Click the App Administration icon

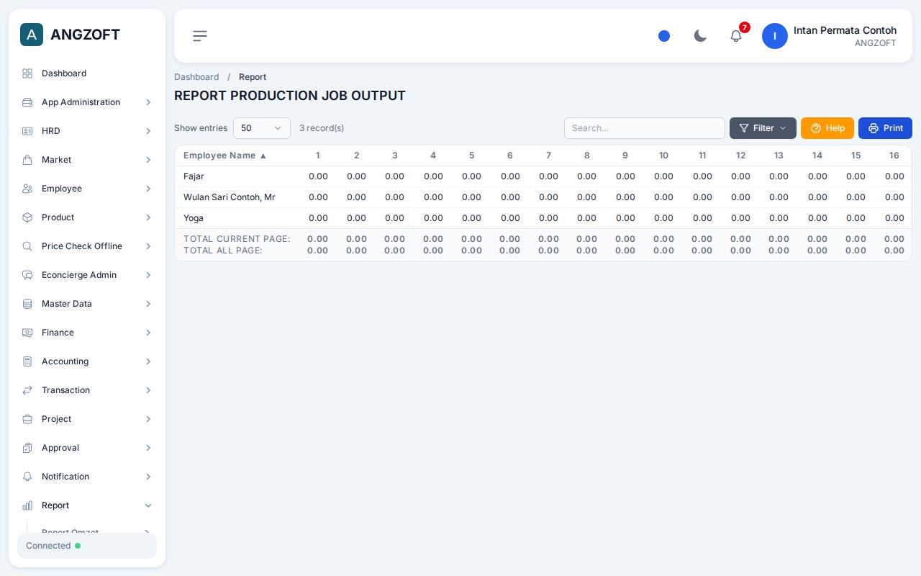pyautogui.click(x=27, y=102)
